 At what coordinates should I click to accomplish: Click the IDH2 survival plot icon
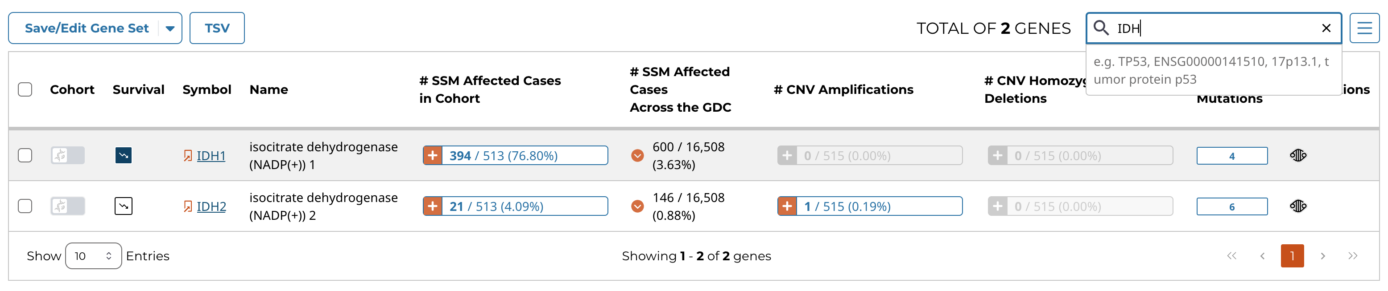click(124, 206)
